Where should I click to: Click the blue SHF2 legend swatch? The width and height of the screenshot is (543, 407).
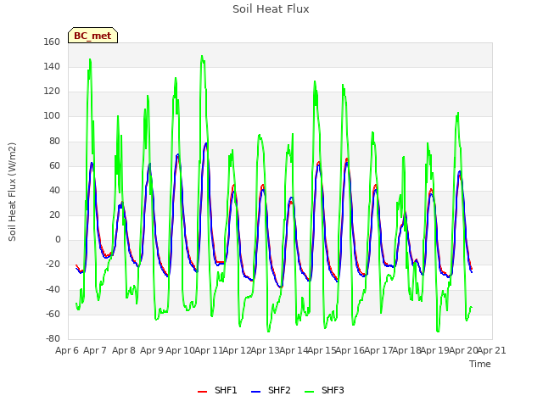(x=255, y=392)
